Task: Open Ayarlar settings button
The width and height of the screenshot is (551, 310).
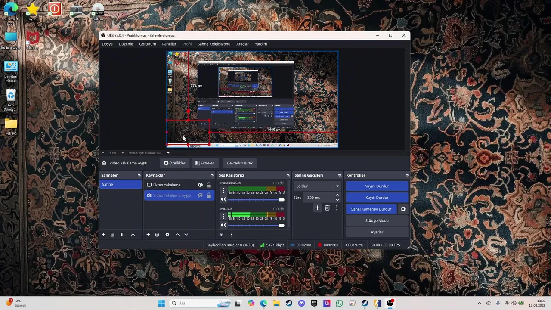Action: click(x=377, y=232)
